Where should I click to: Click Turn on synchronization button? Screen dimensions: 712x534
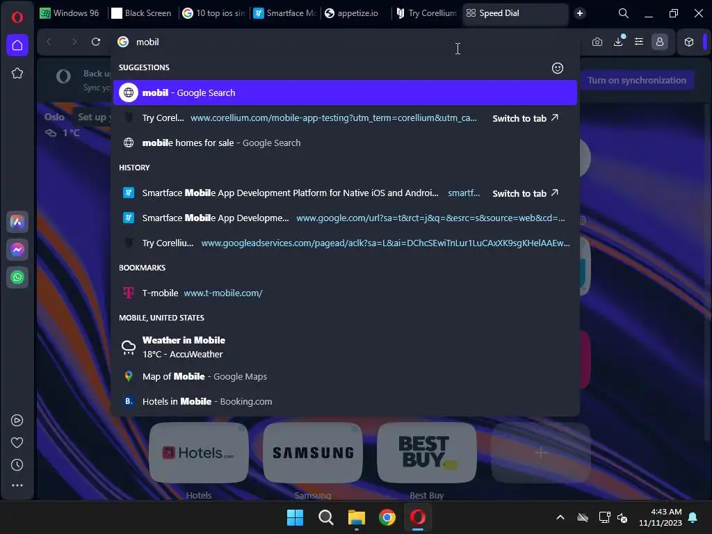click(x=637, y=81)
